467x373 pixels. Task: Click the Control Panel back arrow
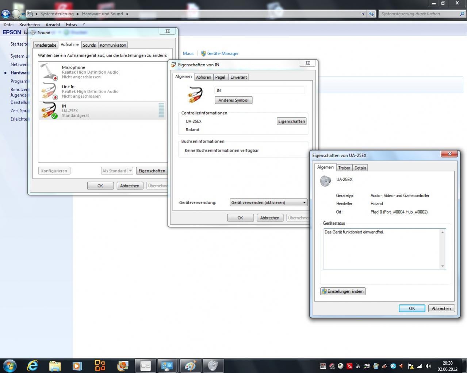pyautogui.click(x=5, y=14)
